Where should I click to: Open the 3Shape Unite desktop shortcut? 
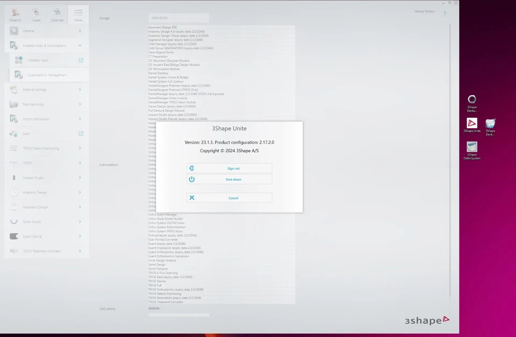coord(472,124)
